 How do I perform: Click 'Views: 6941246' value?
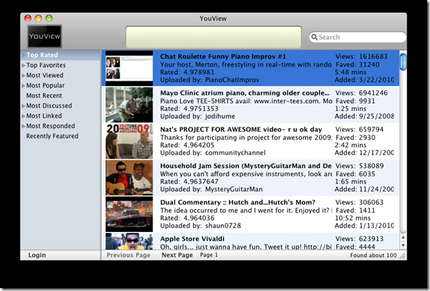(362, 93)
